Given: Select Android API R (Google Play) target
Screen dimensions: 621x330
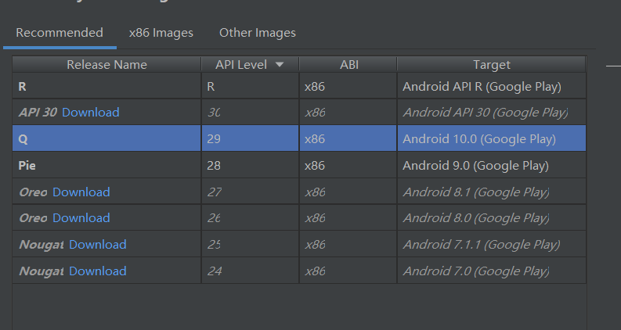Looking at the screenshot, I should [x=492, y=86].
